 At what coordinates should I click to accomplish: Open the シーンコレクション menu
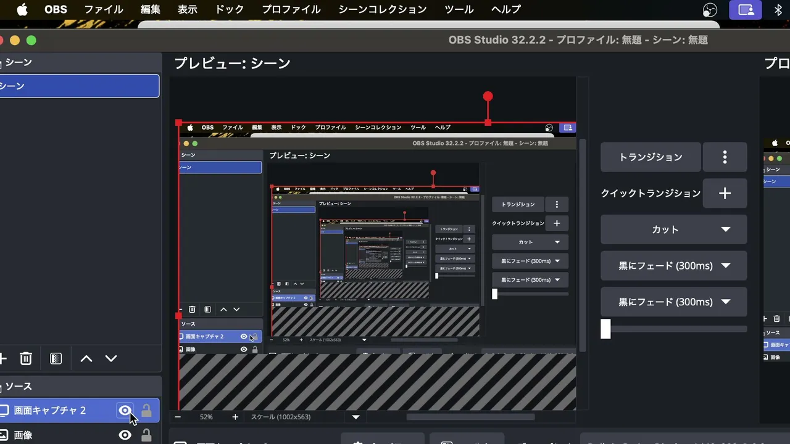click(x=383, y=10)
